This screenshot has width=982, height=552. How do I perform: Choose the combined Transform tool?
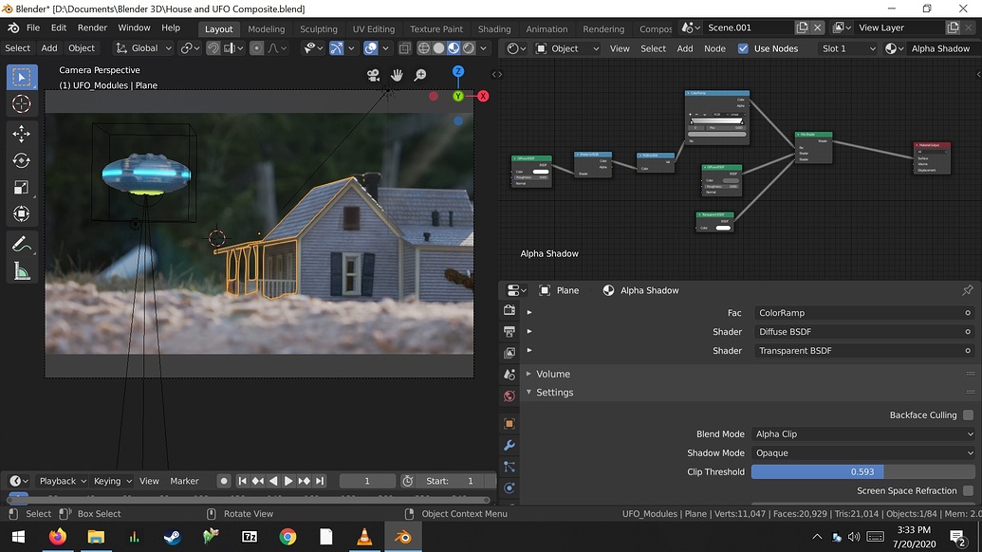tap(21, 214)
